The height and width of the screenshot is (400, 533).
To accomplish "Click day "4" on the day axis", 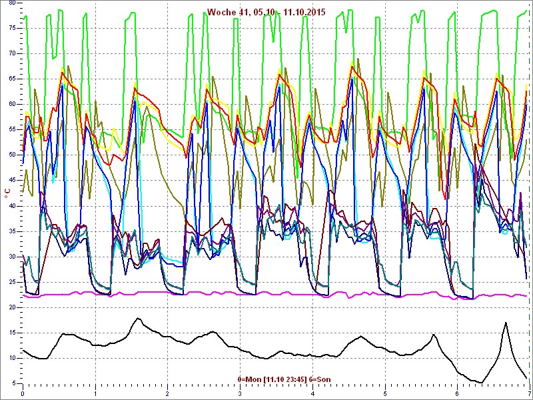I will (312, 394).
